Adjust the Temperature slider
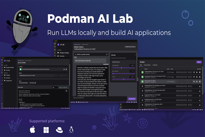 click(124, 68)
